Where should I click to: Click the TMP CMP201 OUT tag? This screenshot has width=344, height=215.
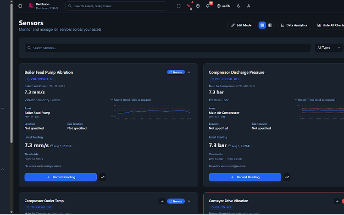tap(39, 207)
